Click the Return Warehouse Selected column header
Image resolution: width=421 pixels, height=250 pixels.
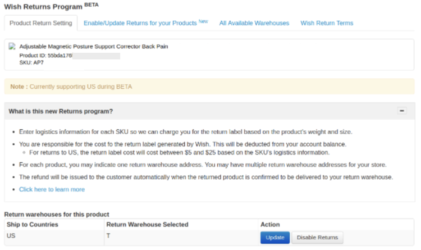click(147, 225)
